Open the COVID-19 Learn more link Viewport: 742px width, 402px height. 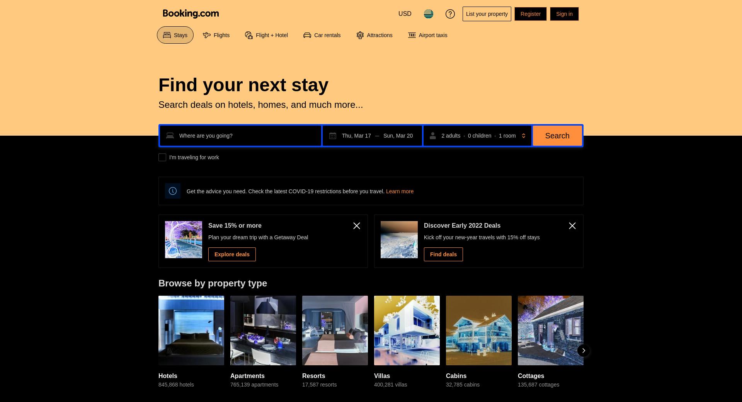[400, 191]
